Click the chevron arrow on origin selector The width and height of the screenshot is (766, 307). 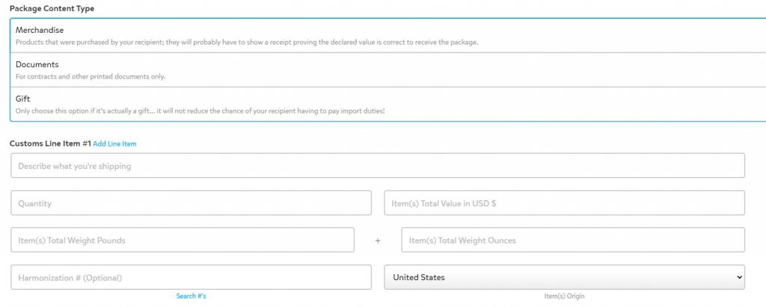click(x=739, y=277)
